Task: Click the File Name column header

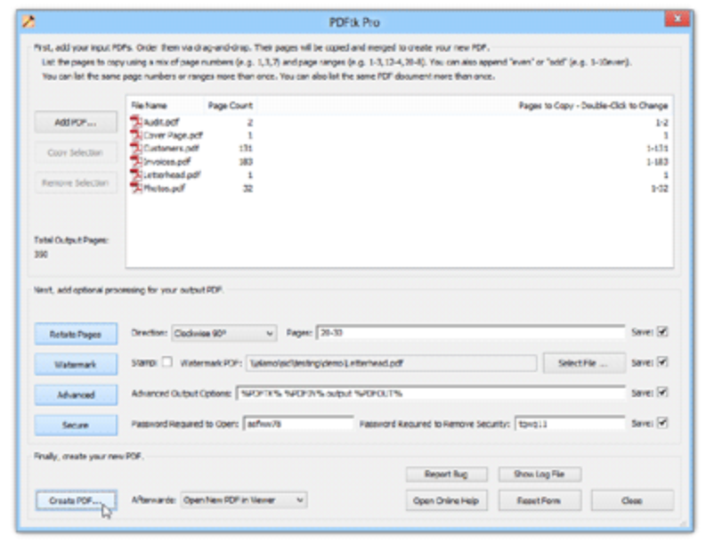Action: [x=165, y=105]
